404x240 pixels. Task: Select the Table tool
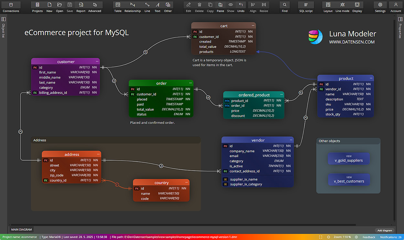click(x=118, y=7)
